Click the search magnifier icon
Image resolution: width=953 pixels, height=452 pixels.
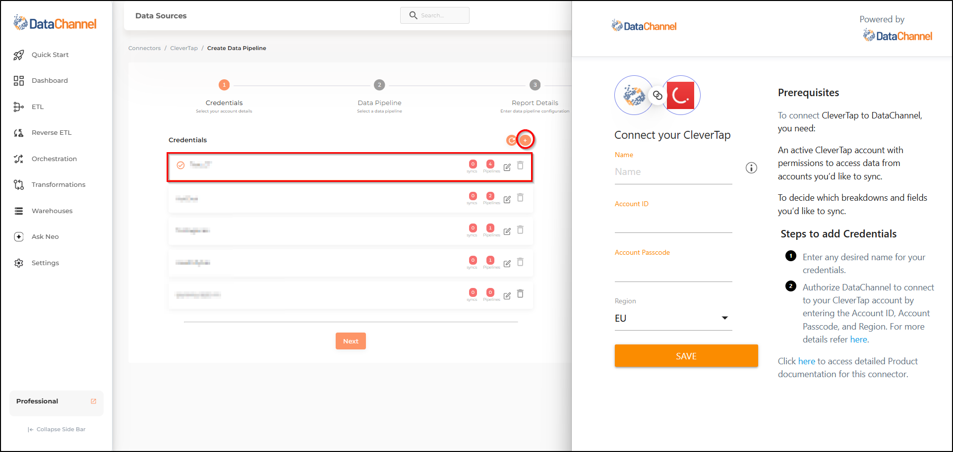(x=413, y=15)
